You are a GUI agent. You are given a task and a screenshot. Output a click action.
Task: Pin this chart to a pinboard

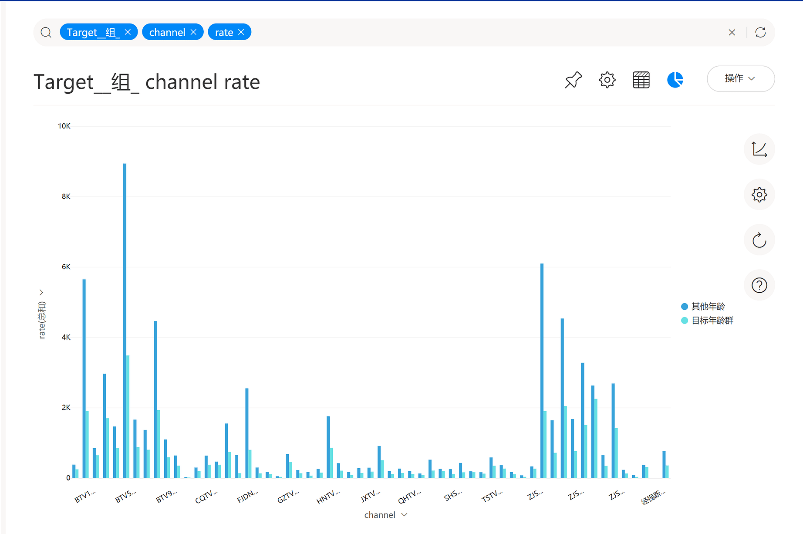(x=573, y=80)
